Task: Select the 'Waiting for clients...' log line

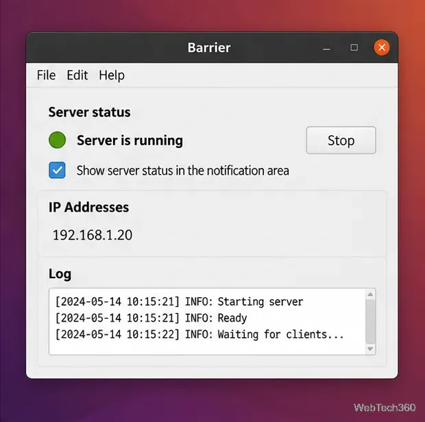Action: pyautogui.click(x=199, y=334)
